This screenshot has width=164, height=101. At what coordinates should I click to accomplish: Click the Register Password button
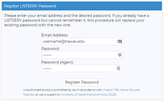point(82,82)
